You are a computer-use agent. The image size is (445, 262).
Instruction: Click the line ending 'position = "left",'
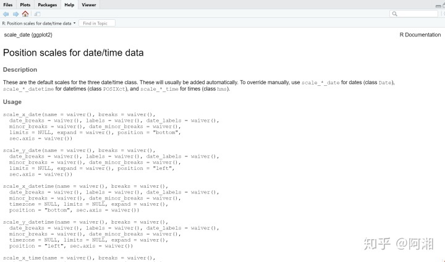92,168
